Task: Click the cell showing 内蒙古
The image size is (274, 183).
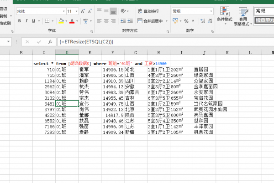Action: [x=136, y=92]
